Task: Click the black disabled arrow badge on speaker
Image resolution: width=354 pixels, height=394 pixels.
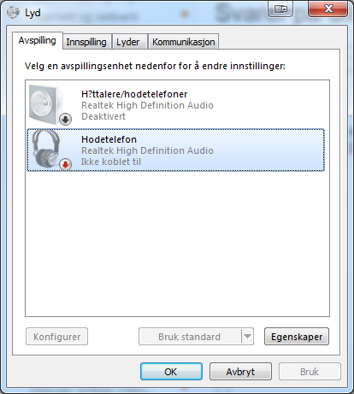Action: (x=65, y=120)
